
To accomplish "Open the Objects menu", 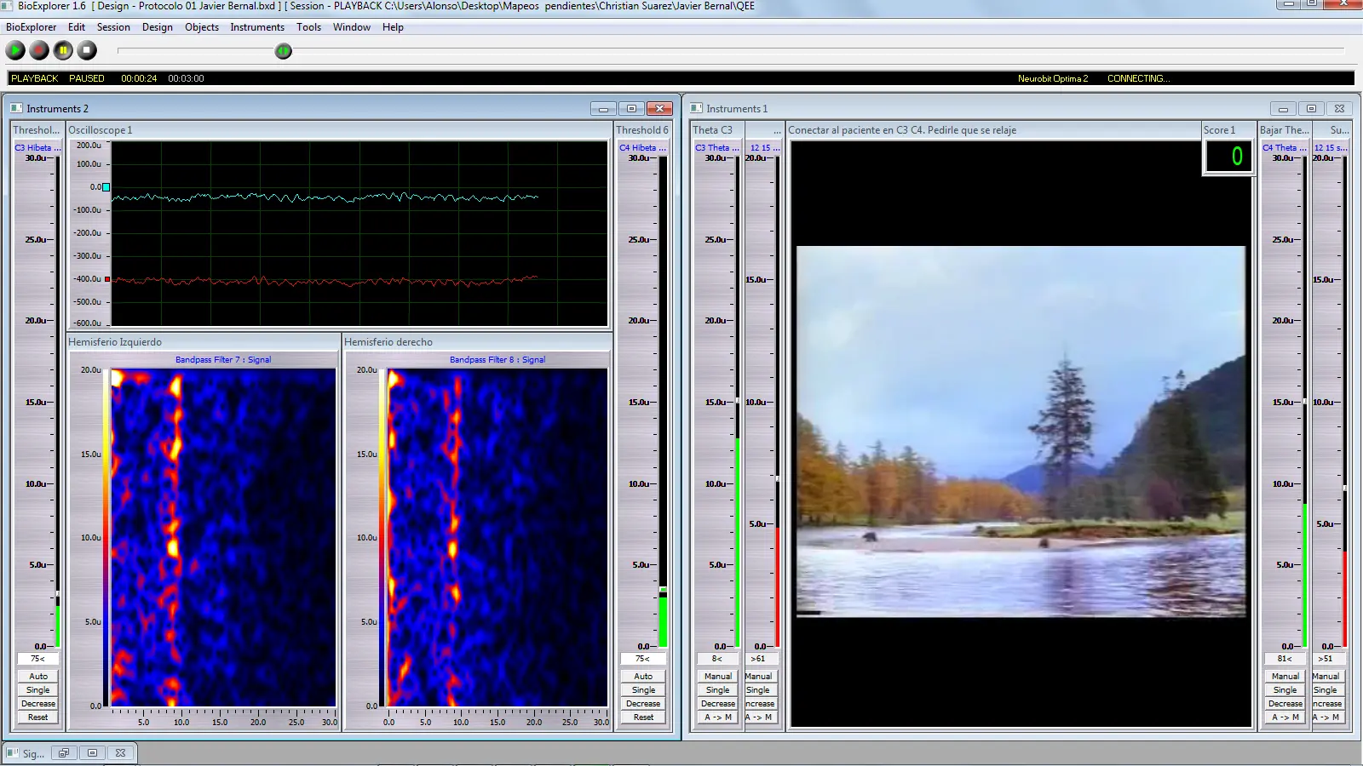I will coord(202,27).
